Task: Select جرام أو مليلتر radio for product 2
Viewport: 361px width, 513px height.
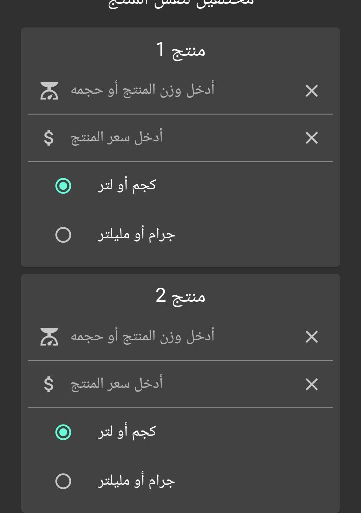Action: pyautogui.click(x=63, y=481)
